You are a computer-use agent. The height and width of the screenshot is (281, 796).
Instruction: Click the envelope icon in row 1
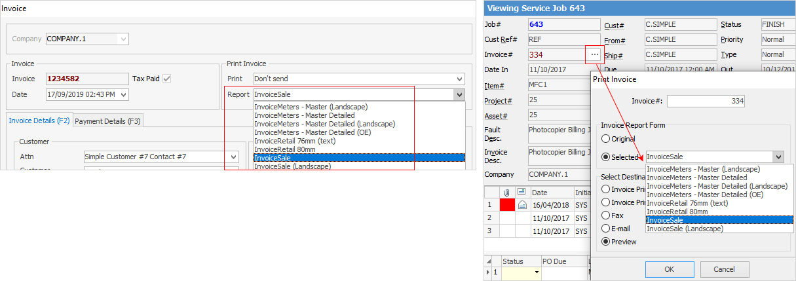click(x=522, y=205)
